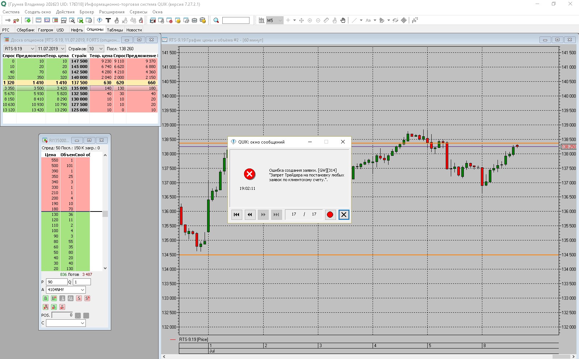579x359 pixels.
Task: Click the green B buy button in order panel
Action: 46,298
